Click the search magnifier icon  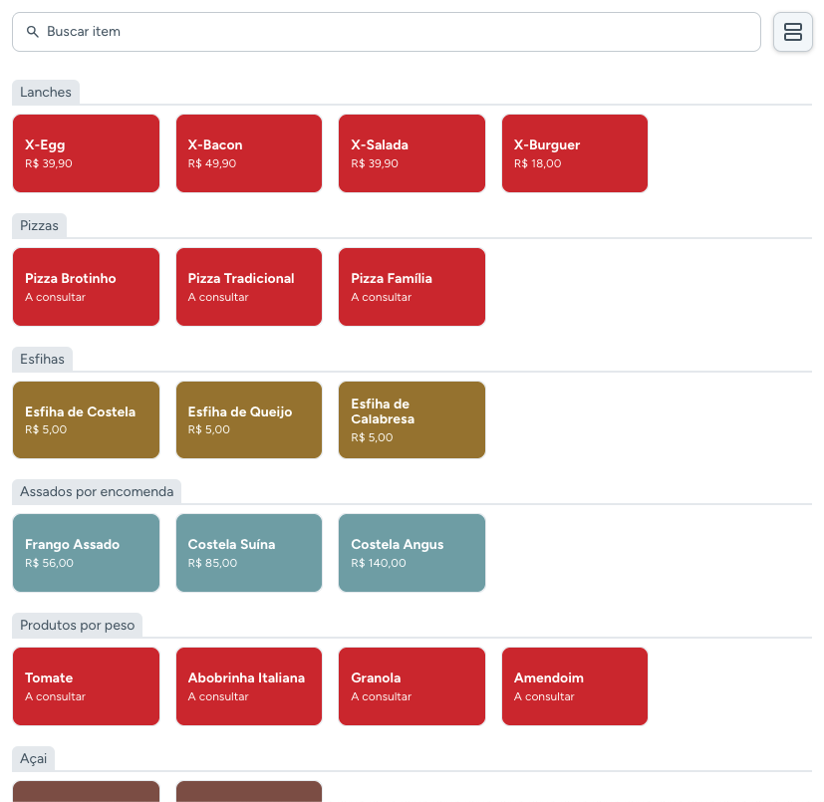[33, 32]
